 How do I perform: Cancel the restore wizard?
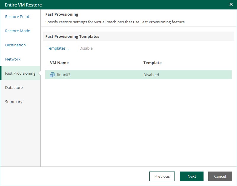220,176
